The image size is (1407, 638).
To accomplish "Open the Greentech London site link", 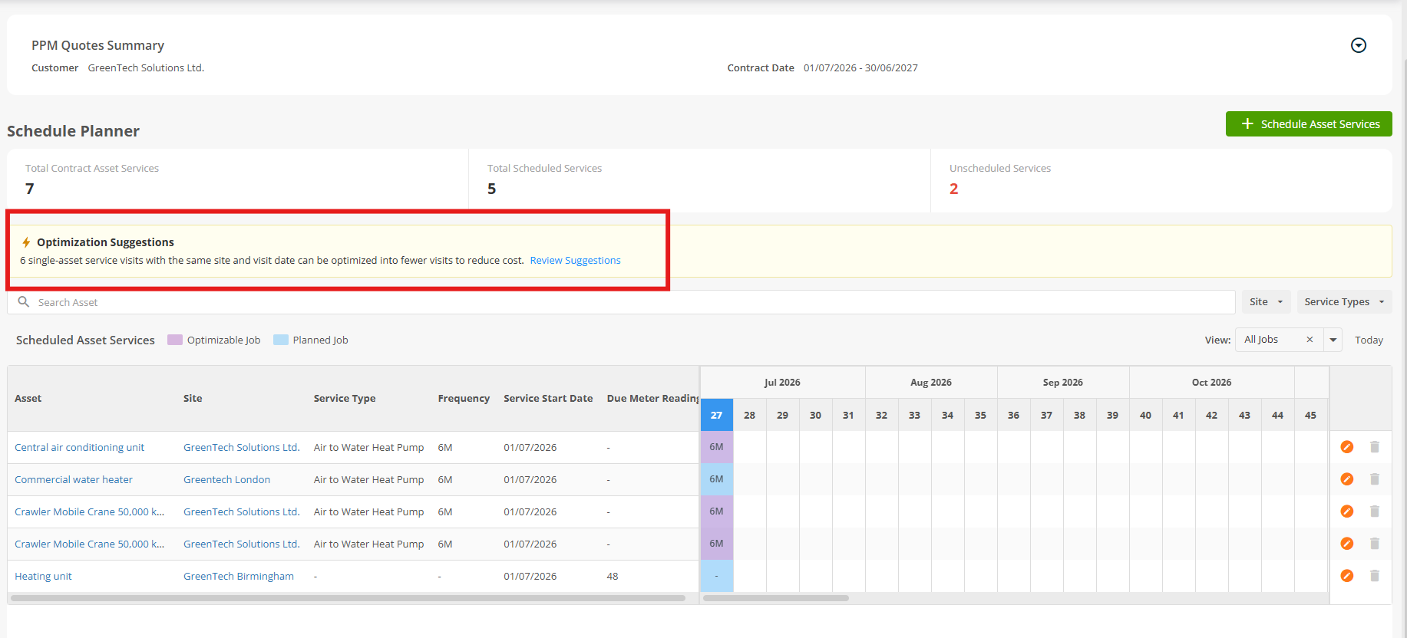I will 226,480.
